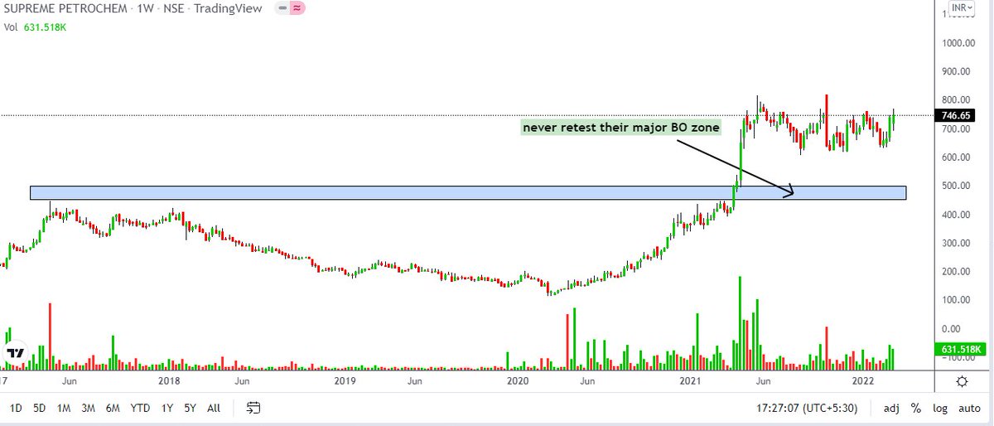Click the green 631.518K volume axis label
This screenshot has height=426, width=994.
[960, 351]
